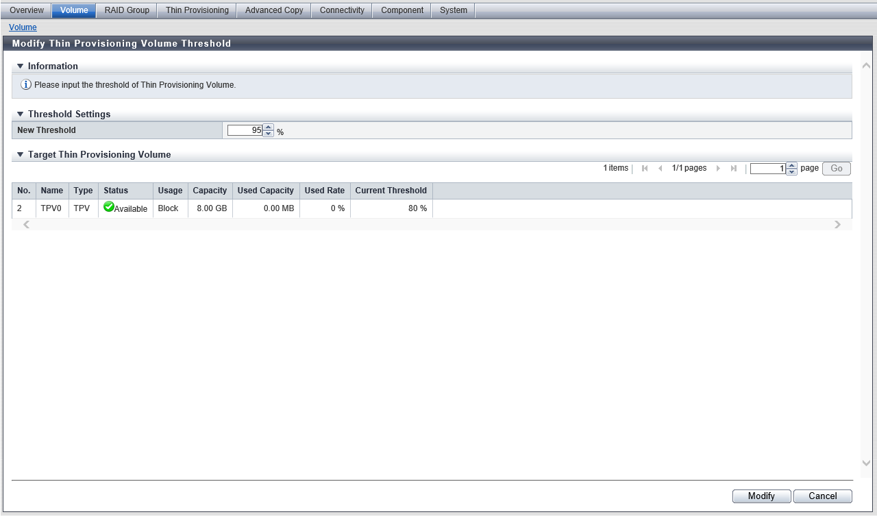Click the first page navigation icon

click(x=645, y=169)
